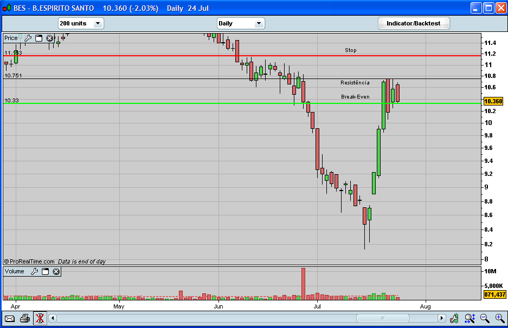This screenshot has width=508, height=328.
Task: Click the left scroll arrow
Action: (53, 318)
